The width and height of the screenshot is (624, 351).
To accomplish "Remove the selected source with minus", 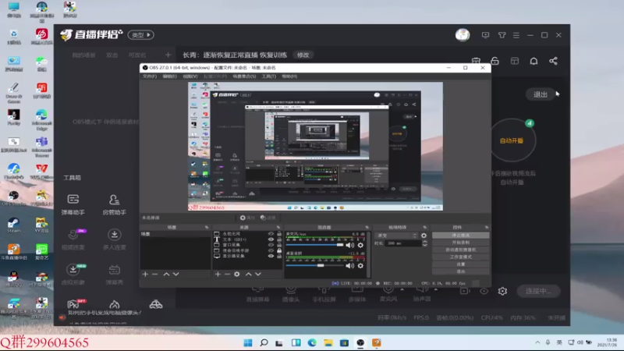I will coord(227,275).
